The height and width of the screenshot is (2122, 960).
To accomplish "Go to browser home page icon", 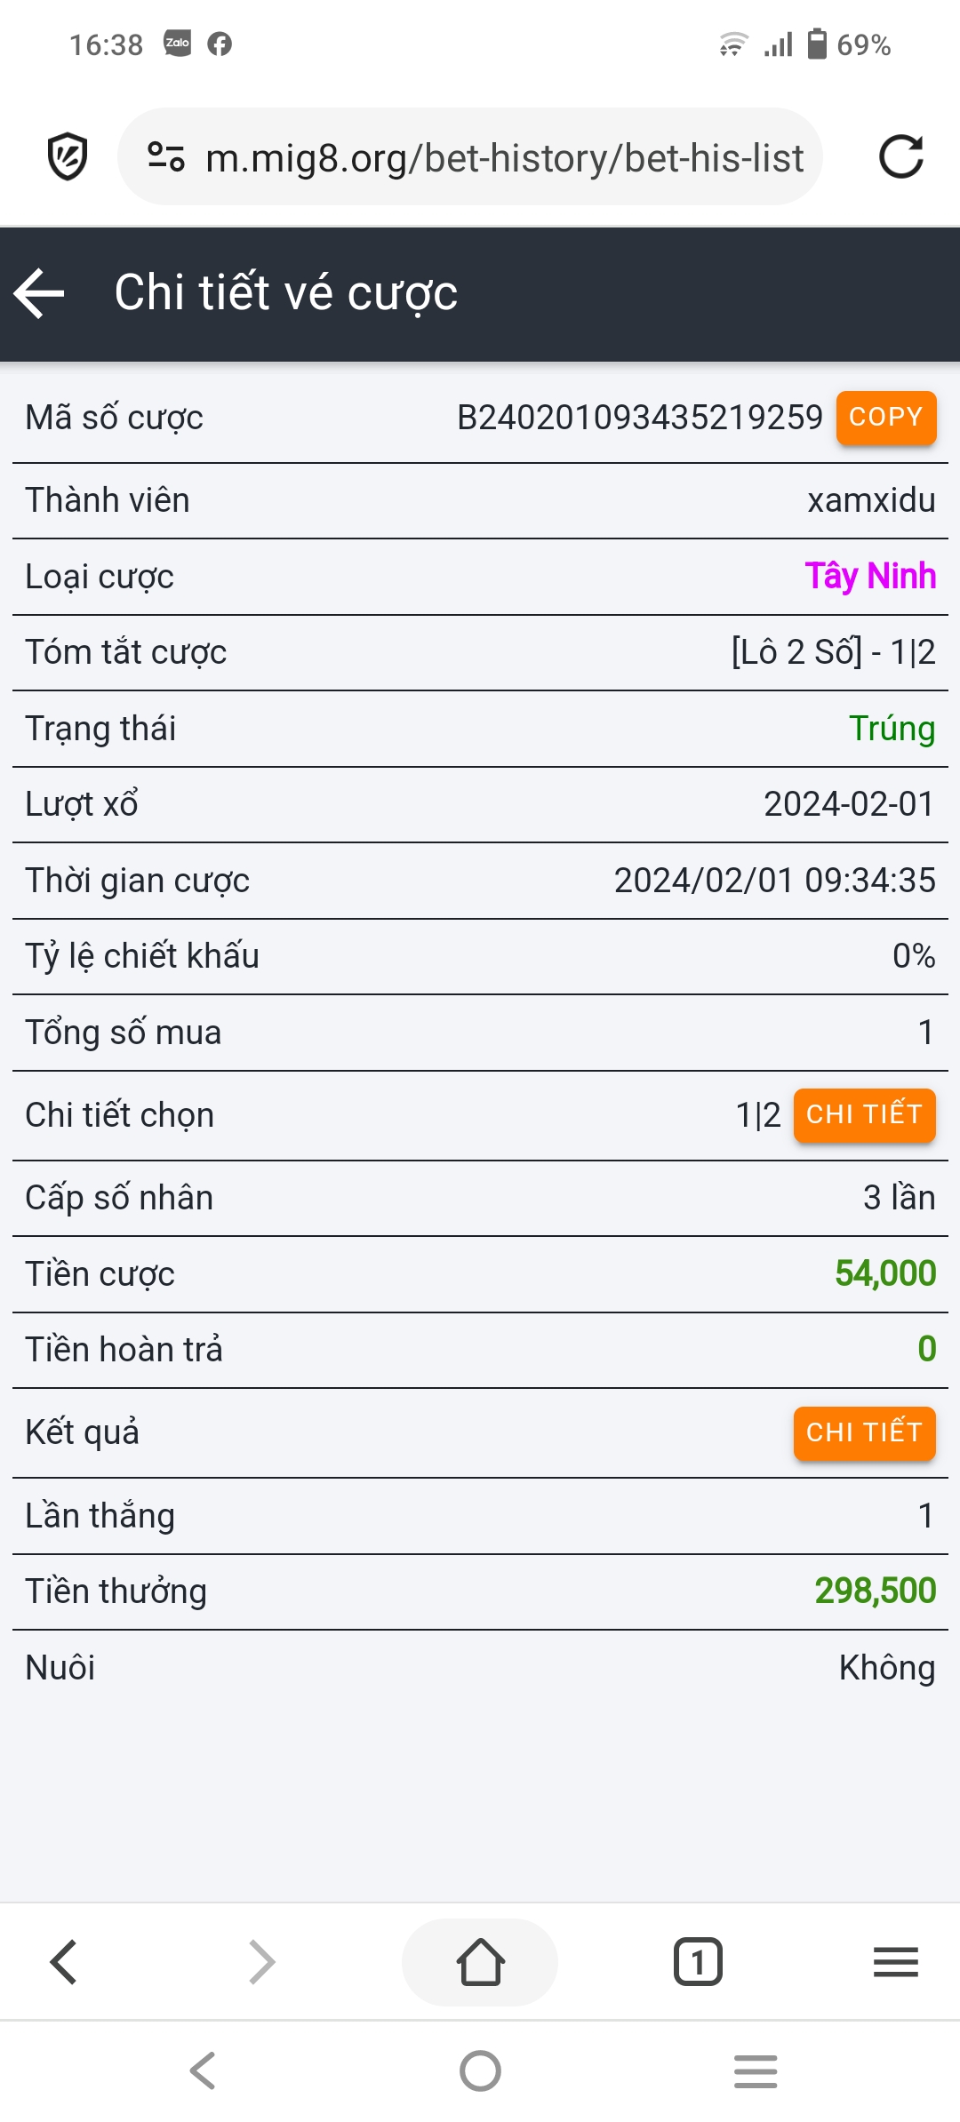I will [x=480, y=1962].
